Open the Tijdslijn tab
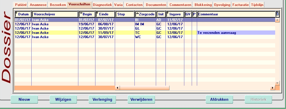The image size is (286, 109). pos(257,5)
